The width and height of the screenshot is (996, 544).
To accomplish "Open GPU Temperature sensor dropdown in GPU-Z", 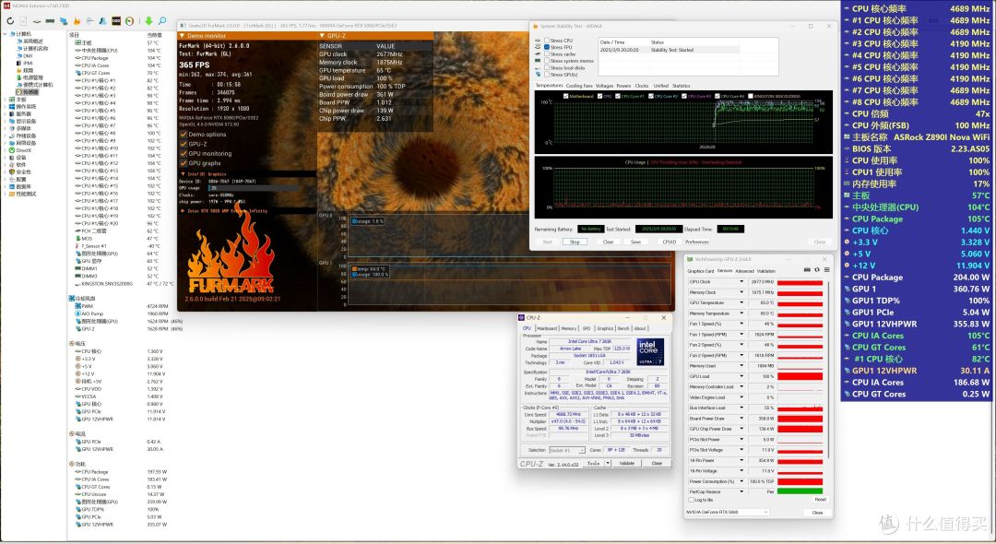I will tap(741, 302).
